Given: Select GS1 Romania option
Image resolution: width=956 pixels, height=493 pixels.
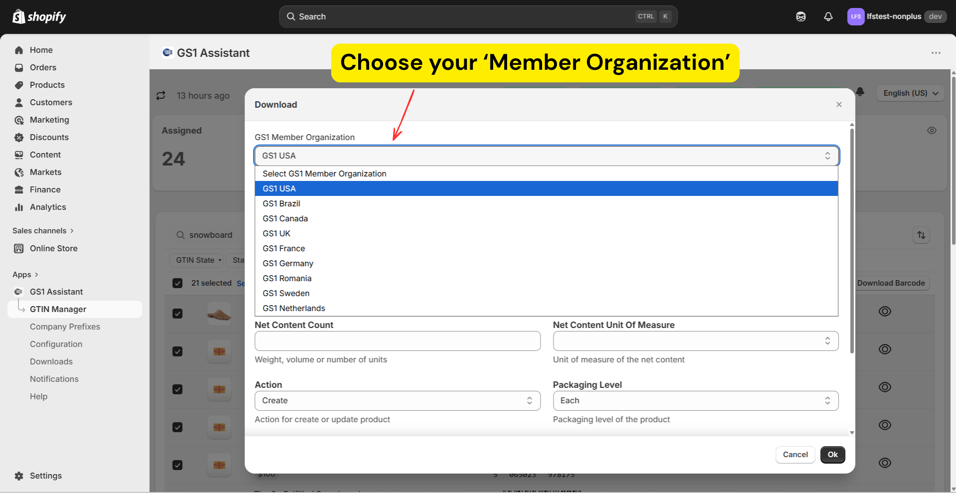Looking at the screenshot, I should pyautogui.click(x=546, y=278).
